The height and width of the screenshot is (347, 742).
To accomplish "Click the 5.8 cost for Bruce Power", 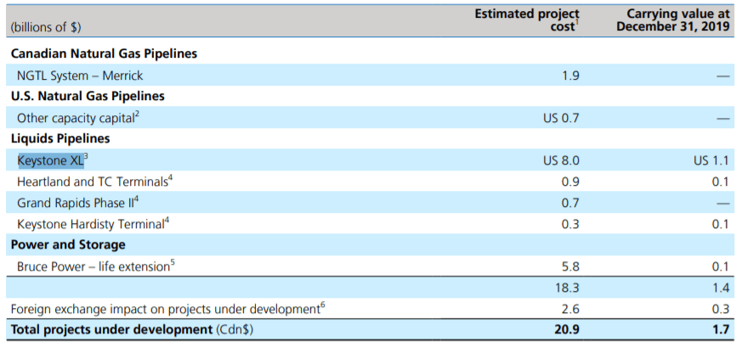I will point(570,266).
